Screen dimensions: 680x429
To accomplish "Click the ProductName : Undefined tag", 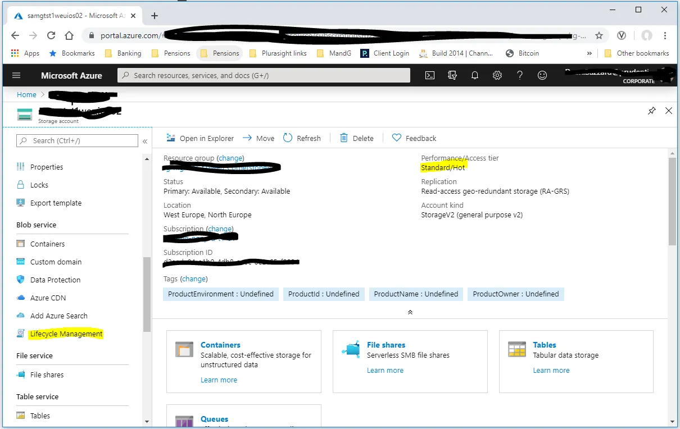I will (416, 294).
